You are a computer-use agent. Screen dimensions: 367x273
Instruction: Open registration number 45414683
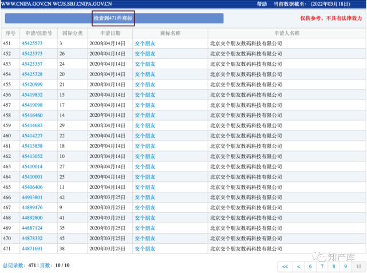(x=32, y=125)
